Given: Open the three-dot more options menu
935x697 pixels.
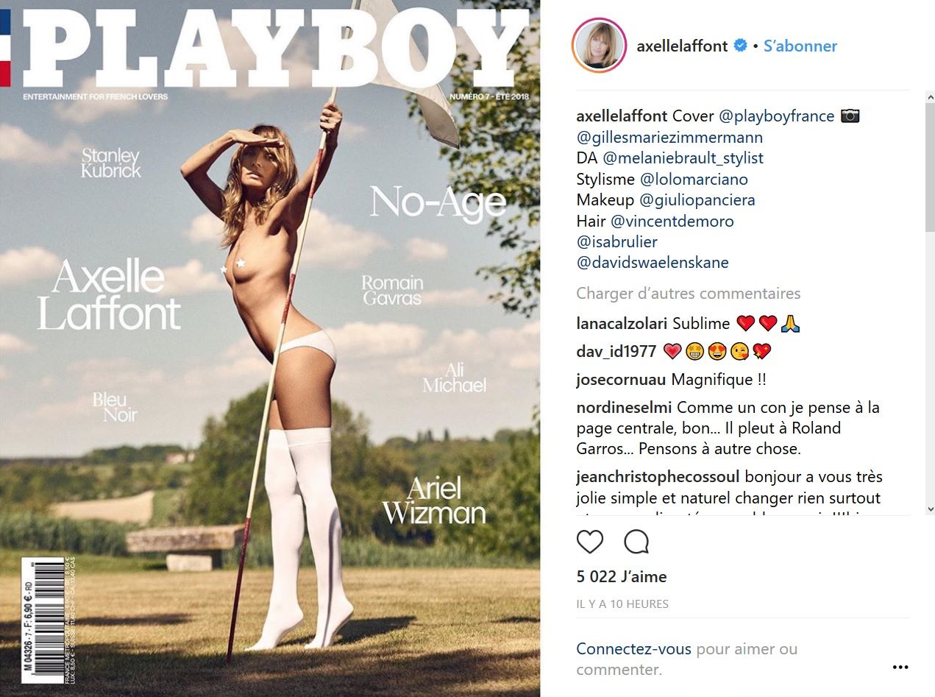Looking at the screenshot, I should (x=900, y=667).
